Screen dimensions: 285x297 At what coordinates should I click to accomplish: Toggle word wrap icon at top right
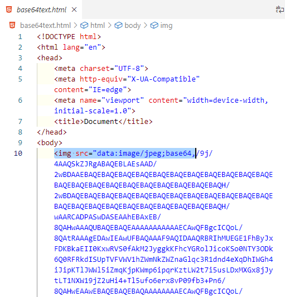coord(279,9)
